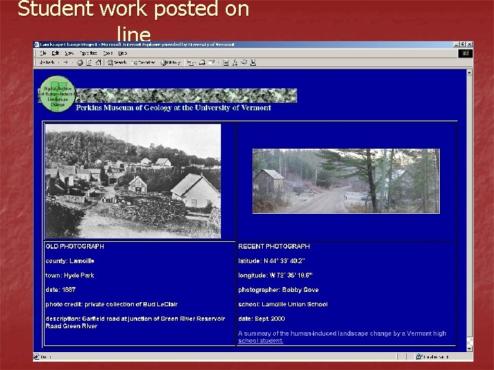Click the Internet Explorer throbber logo
Image resolution: width=494 pixels, height=370 pixels.
(465, 53)
